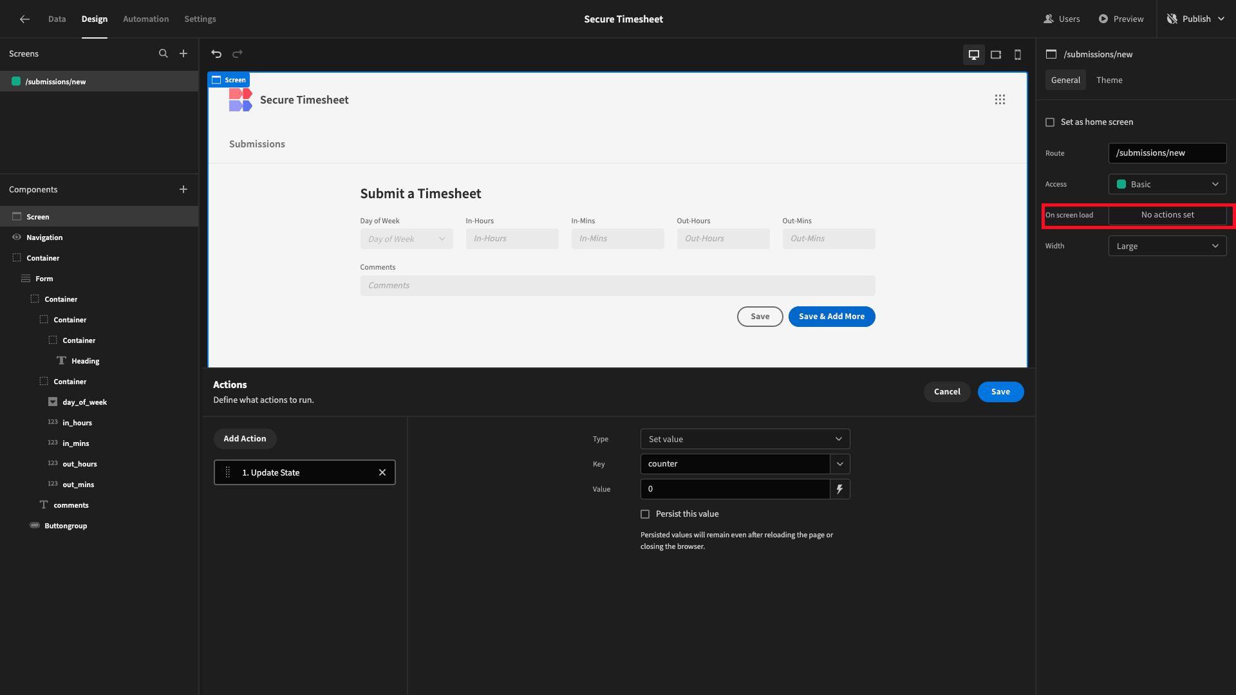Check Persist this value
This screenshot has width=1236, height=695.
coord(645,514)
